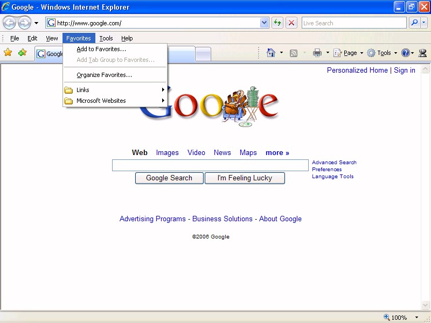Click the Back navigation arrow
Screen dimensions: 431x323
[x=9, y=23]
